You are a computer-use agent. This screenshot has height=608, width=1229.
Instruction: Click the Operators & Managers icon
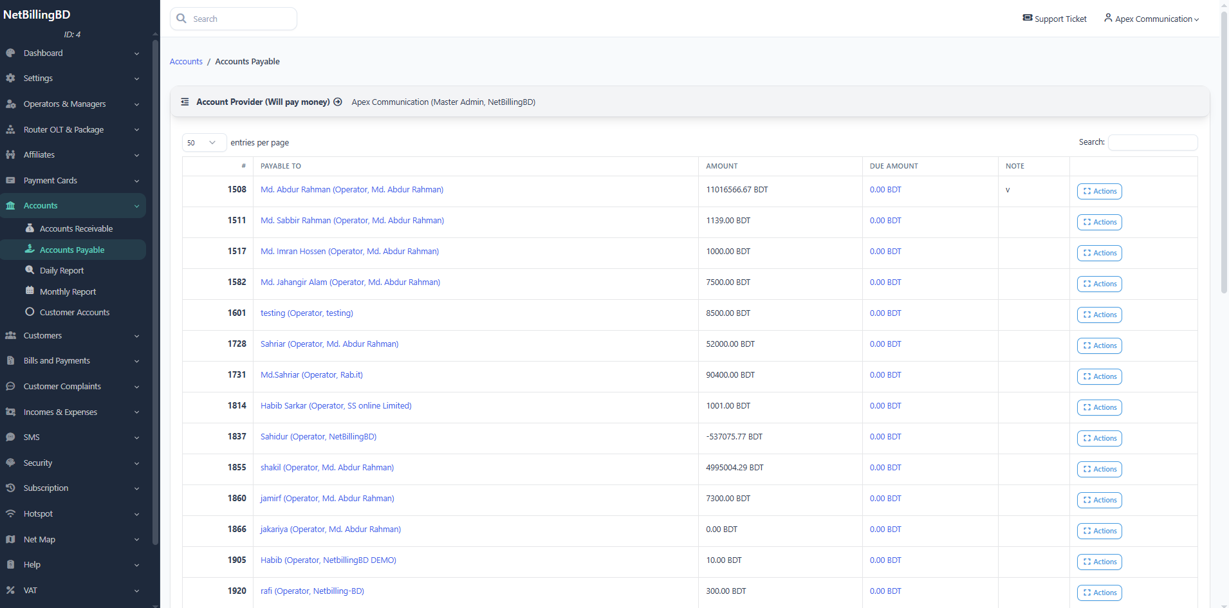pos(10,104)
